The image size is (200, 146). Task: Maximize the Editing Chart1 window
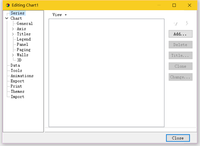pyautogui.click(x=174, y=5)
